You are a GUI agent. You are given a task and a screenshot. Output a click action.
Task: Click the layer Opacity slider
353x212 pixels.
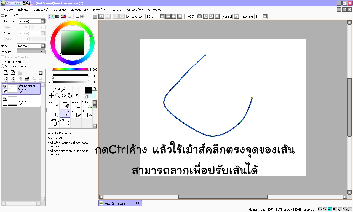(31, 52)
